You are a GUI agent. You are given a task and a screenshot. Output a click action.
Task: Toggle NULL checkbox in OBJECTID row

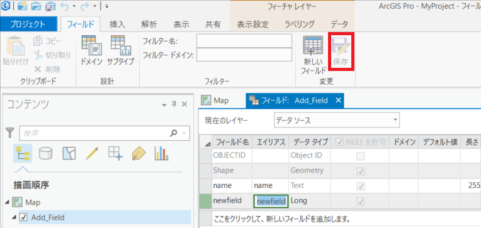(361, 156)
